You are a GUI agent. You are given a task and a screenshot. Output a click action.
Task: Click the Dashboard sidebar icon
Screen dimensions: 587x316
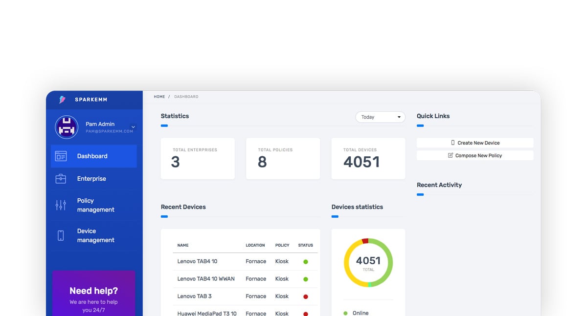tap(61, 156)
